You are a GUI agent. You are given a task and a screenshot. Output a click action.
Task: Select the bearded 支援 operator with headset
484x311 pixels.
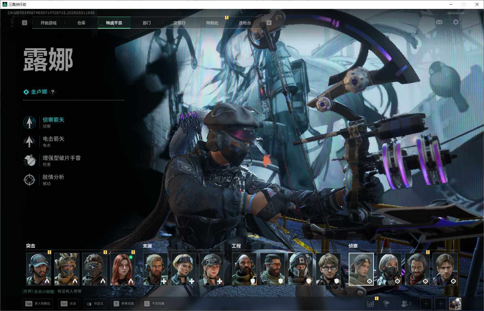pos(156,269)
